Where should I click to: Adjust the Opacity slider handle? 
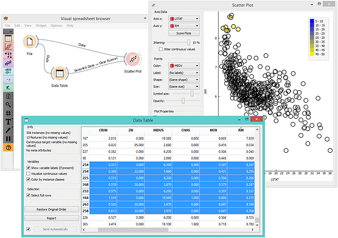click(183, 100)
